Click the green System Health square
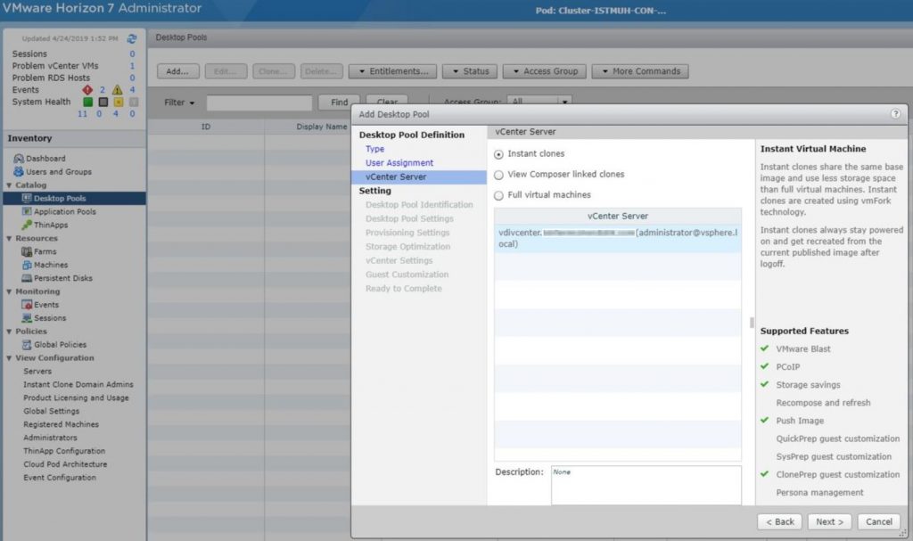The height and width of the screenshot is (541, 913). click(88, 102)
